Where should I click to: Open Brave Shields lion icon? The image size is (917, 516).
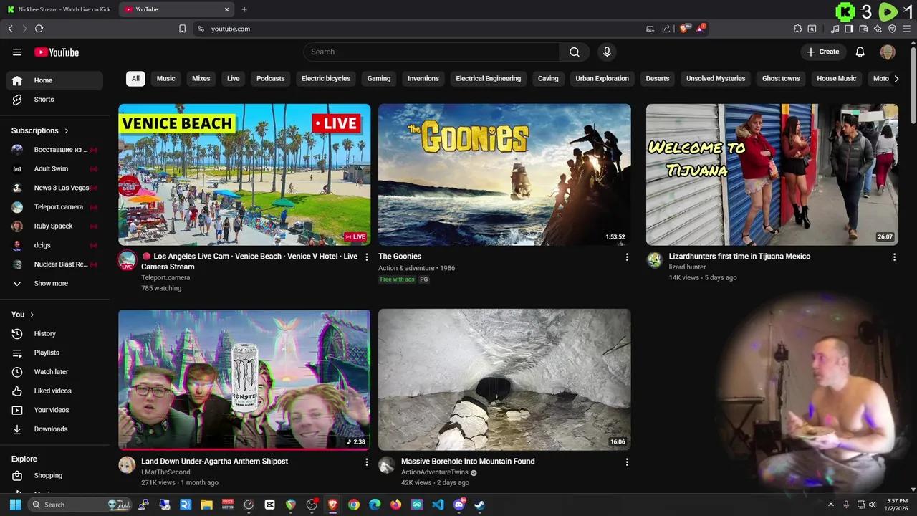pos(683,29)
